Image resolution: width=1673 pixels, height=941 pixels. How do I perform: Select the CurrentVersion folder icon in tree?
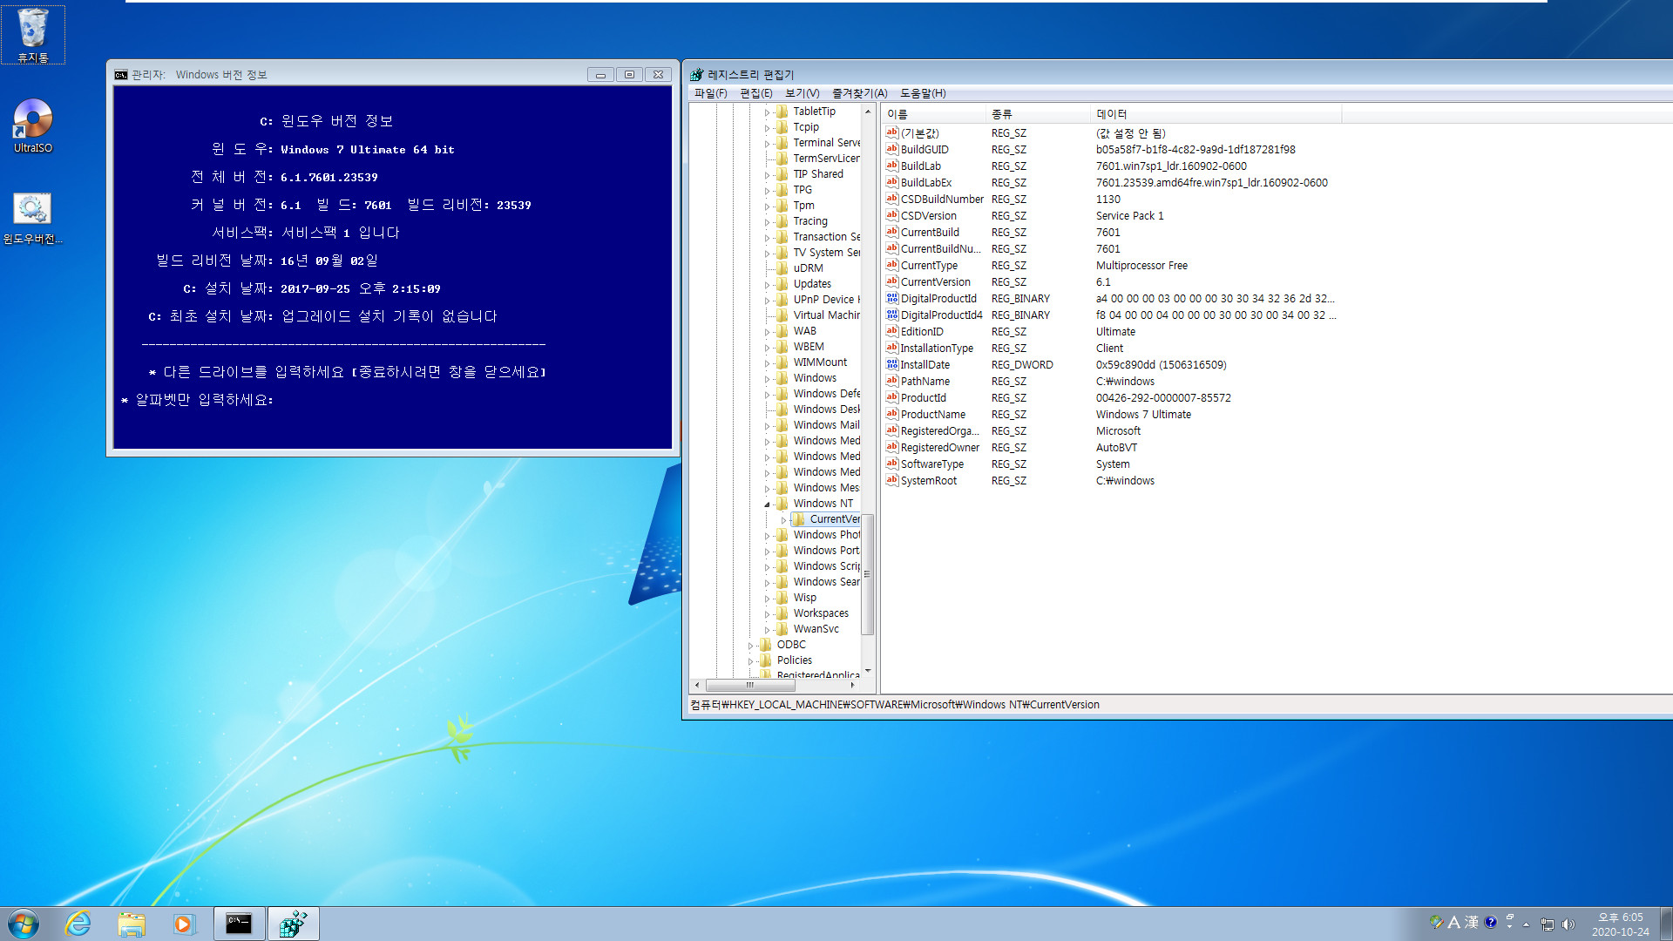point(798,518)
